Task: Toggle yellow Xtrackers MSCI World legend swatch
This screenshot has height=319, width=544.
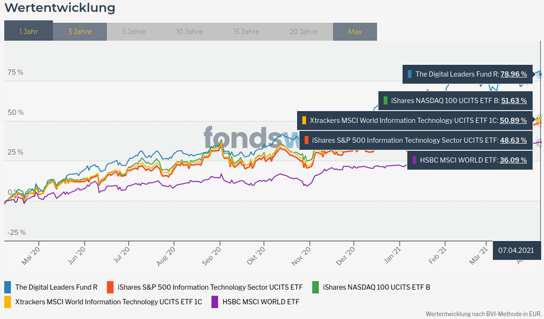Action: pyautogui.click(x=8, y=301)
